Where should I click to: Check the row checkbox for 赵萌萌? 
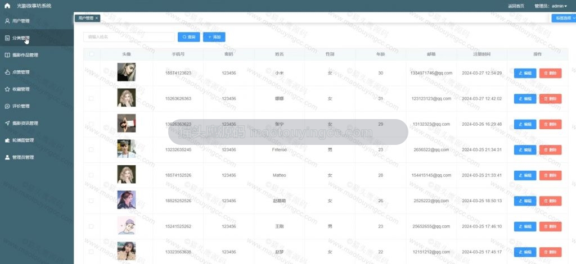point(91,201)
